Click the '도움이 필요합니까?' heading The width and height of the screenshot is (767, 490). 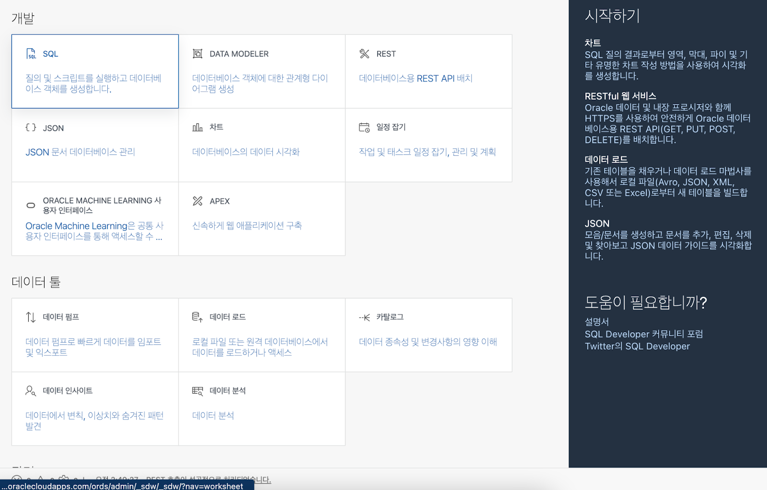[x=646, y=303]
